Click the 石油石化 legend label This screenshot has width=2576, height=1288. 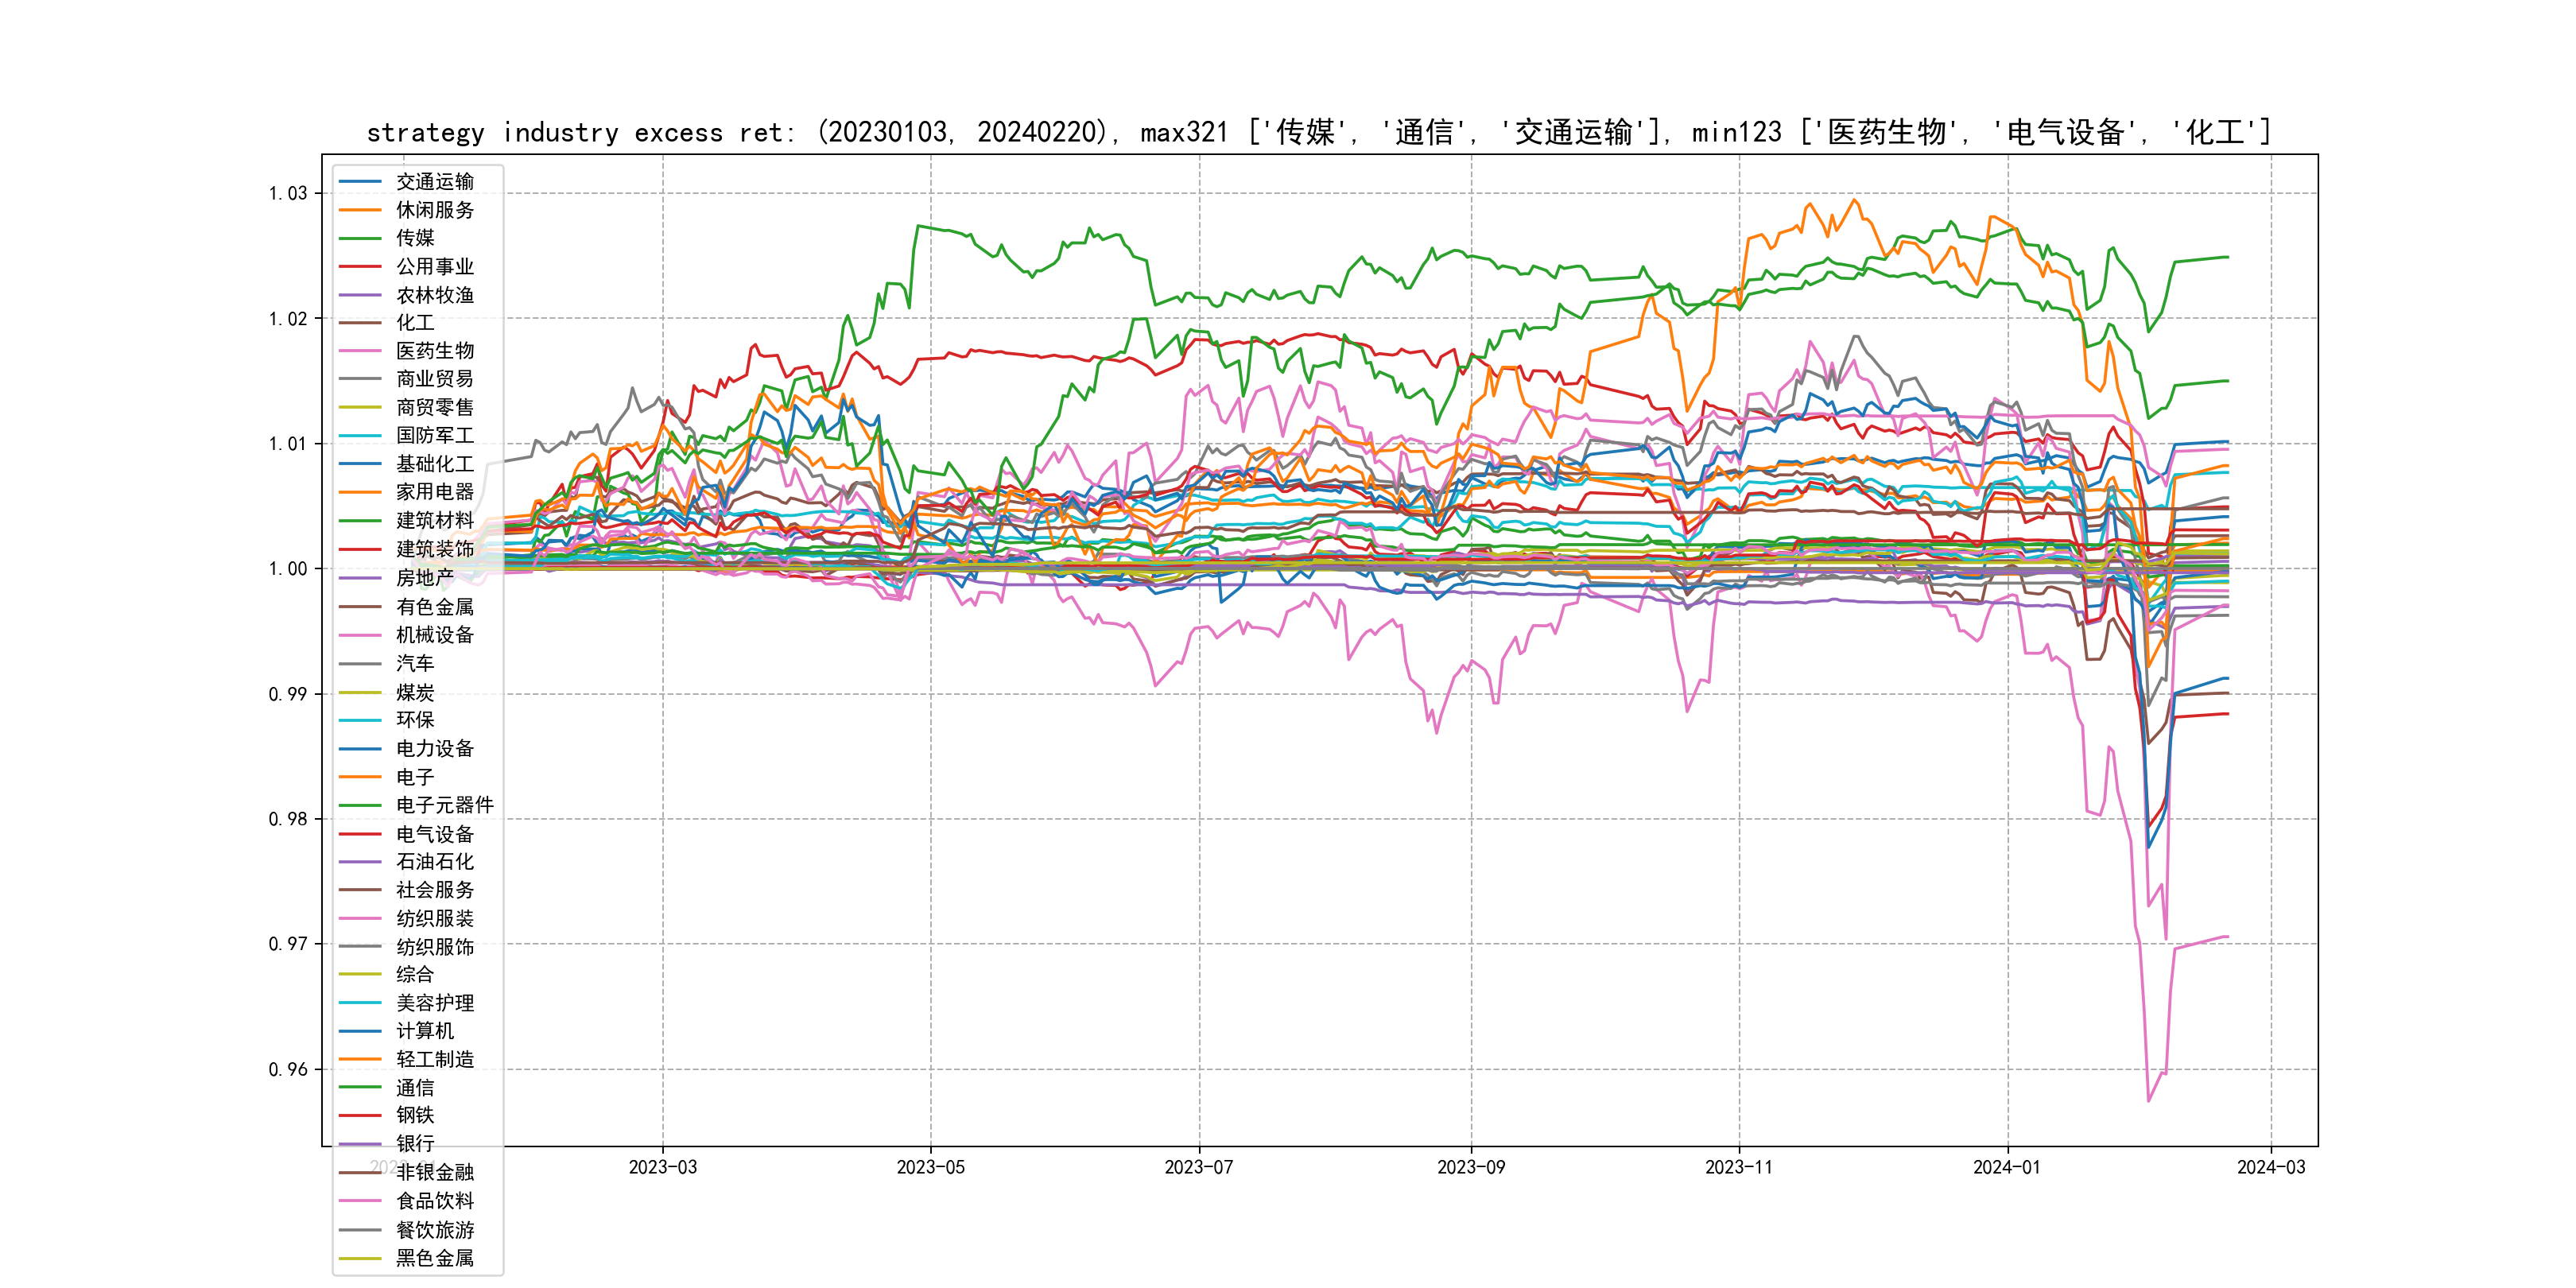pyautogui.click(x=435, y=862)
